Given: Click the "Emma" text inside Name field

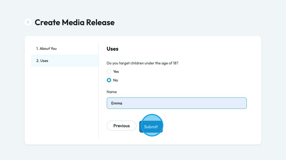Looking at the screenshot, I should tap(117, 103).
